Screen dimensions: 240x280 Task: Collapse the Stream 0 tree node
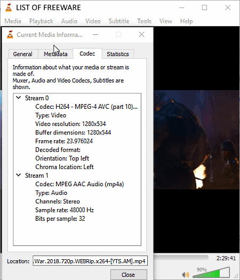19,98
